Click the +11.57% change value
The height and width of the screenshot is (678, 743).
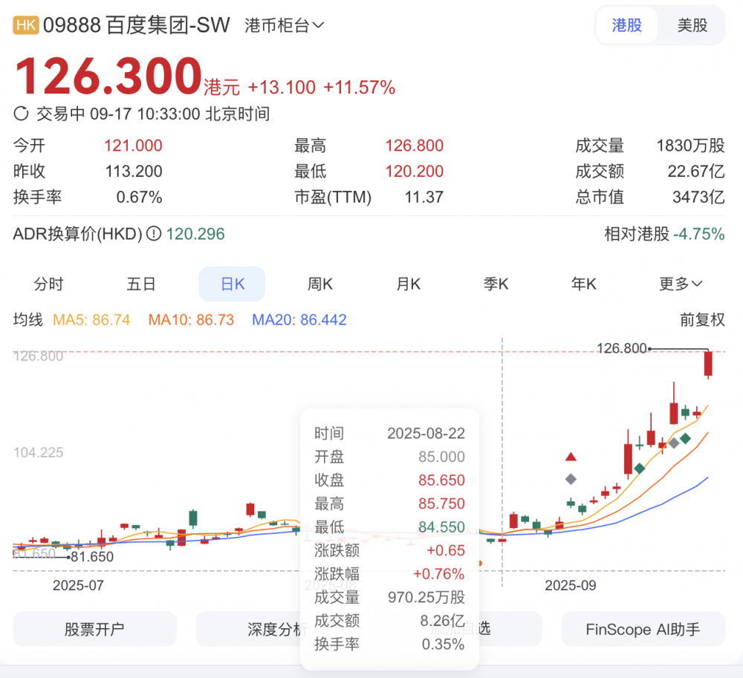[x=359, y=88]
